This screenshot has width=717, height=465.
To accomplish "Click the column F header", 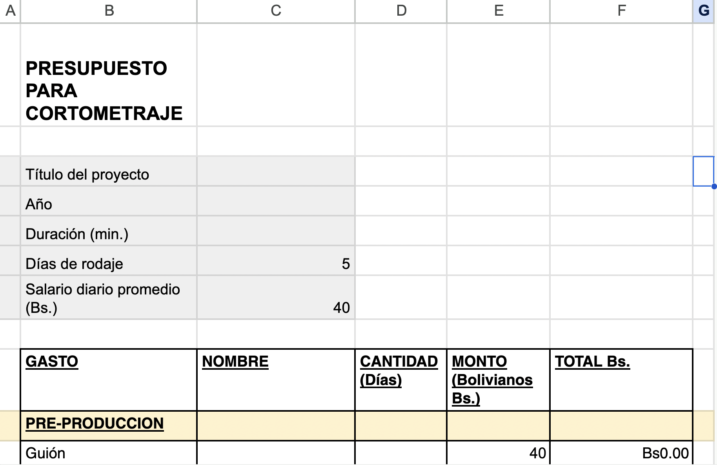I will click(x=621, y=11).
